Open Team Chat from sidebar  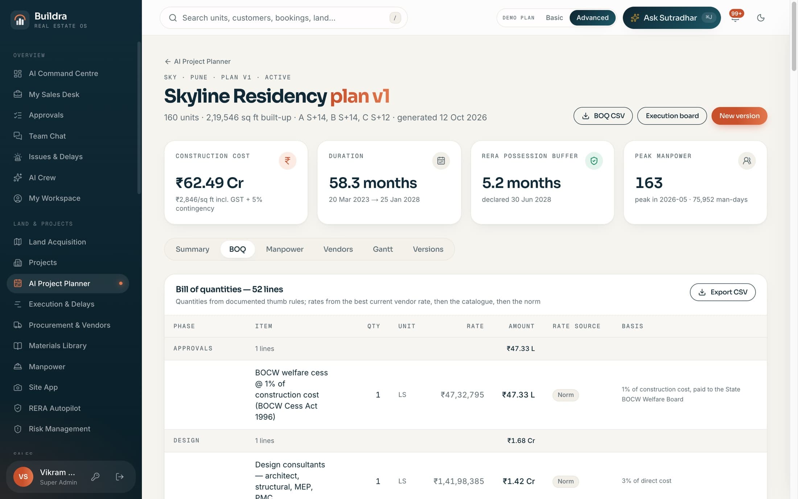point(68,136)
